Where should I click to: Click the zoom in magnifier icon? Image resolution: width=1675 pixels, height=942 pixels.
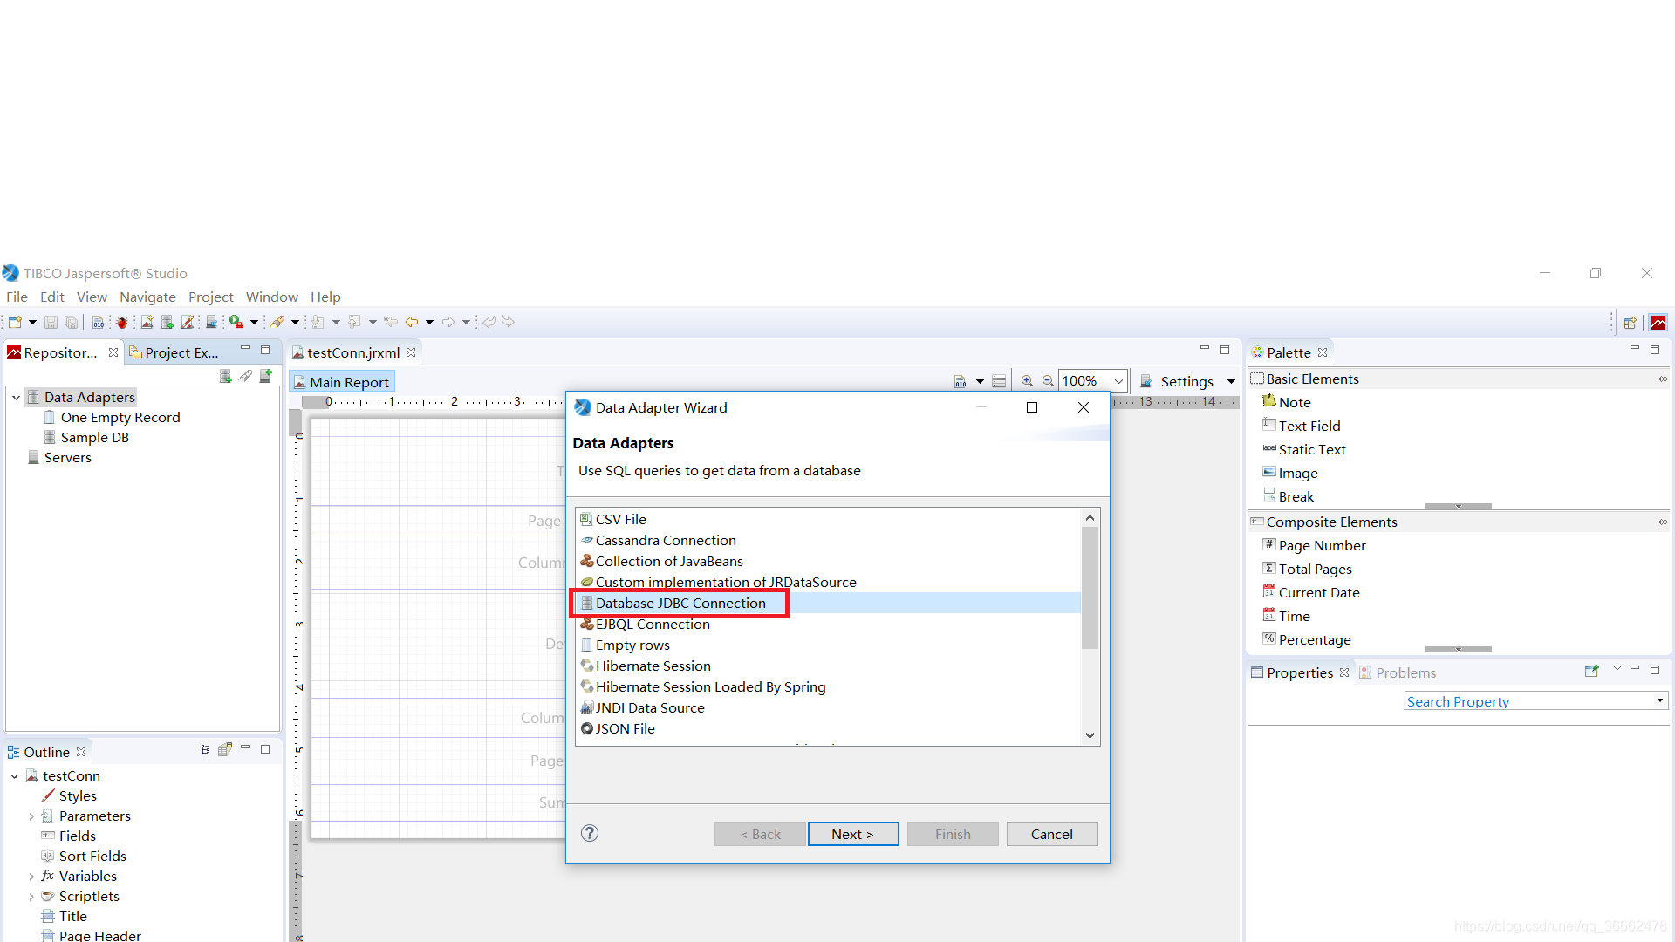tap(1027, 381)
